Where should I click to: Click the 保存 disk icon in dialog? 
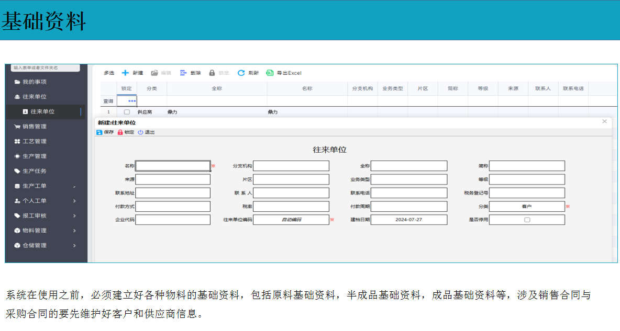[99, 132]
